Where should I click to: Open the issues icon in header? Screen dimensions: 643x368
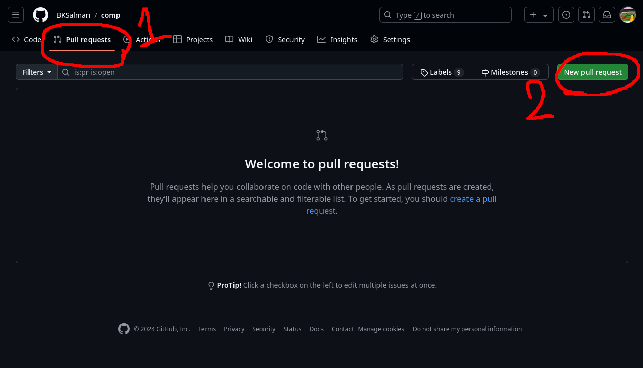pyautogui.click(x=566, y=15)
